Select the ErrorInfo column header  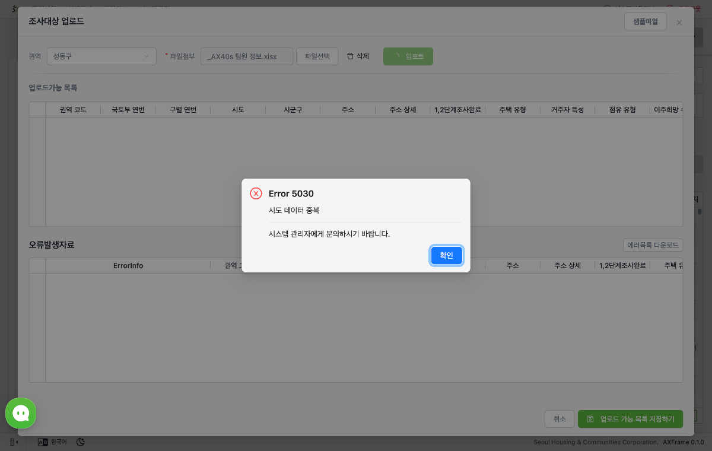point(128,266)
